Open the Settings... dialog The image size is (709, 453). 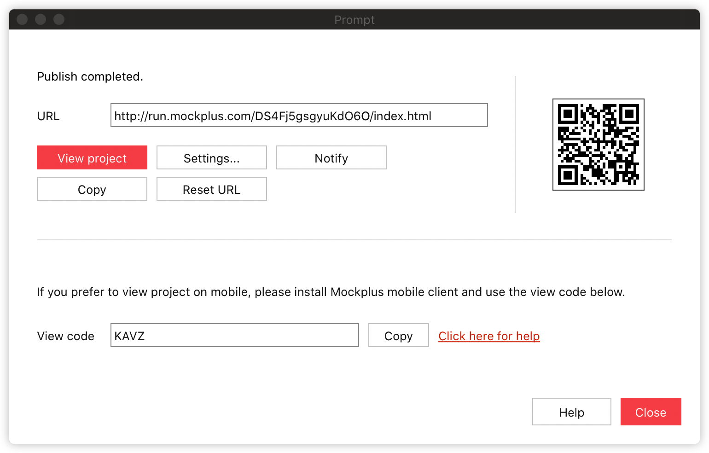pyautogui.click(x=212, y=157)
